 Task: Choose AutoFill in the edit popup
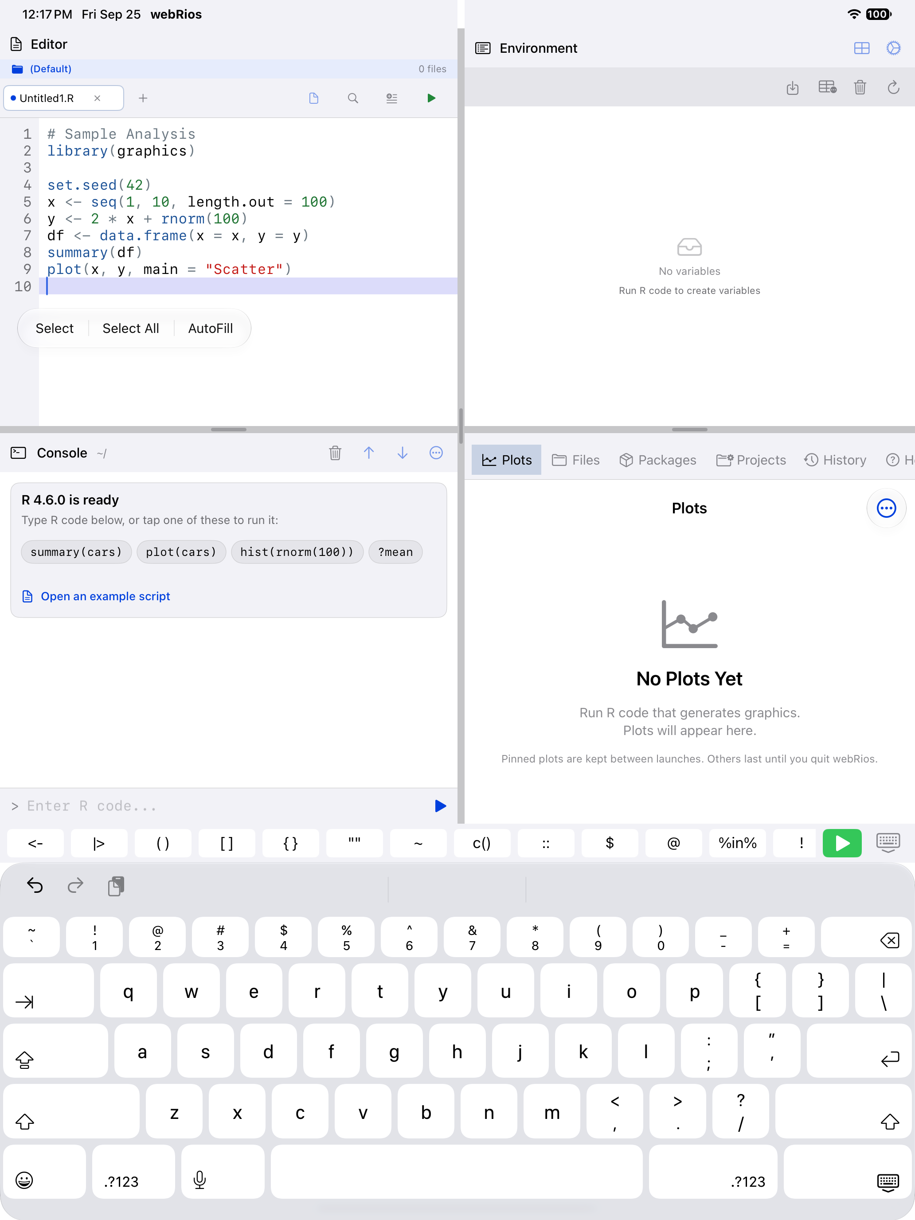coord(211,328)
